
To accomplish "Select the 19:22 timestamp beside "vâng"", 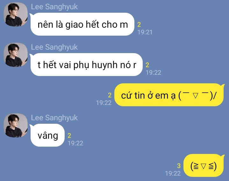I will pyautogui.click(x=75, y=143).
